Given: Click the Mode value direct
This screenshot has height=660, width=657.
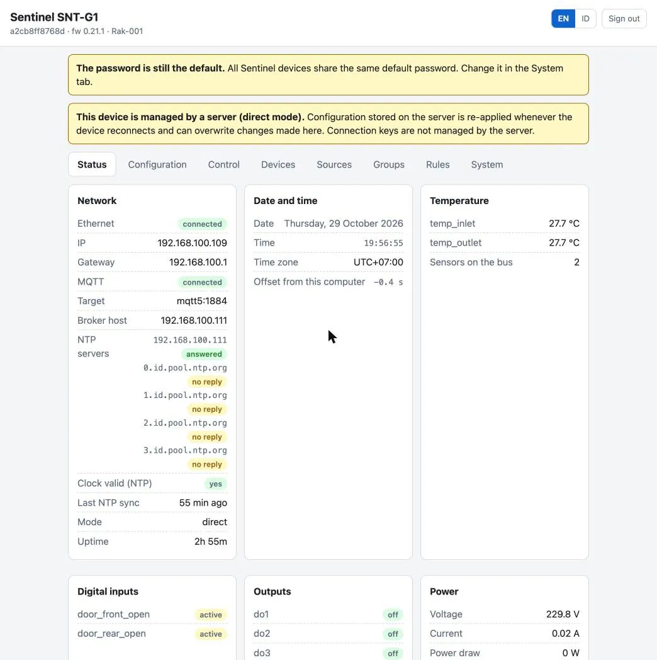Looking at the screenshot, I should pyautogui.click(x=215, y=522).
